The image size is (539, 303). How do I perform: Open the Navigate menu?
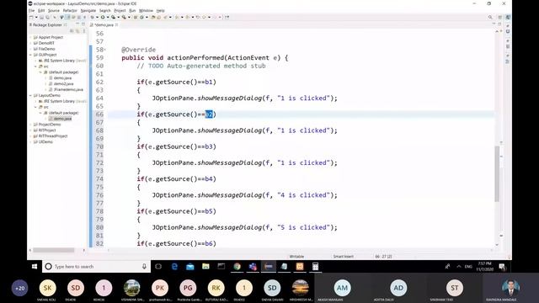coord(88,11)
